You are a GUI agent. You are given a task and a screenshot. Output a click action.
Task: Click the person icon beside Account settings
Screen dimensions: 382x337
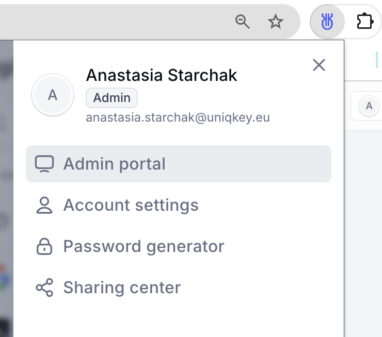[x=44, y=205]
